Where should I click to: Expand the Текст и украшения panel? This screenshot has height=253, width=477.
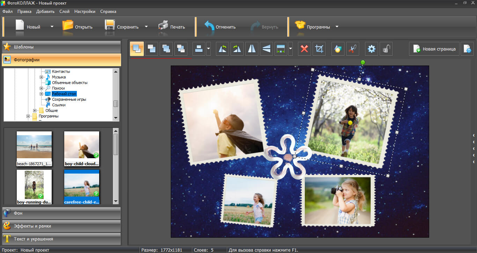click(61, 239)
